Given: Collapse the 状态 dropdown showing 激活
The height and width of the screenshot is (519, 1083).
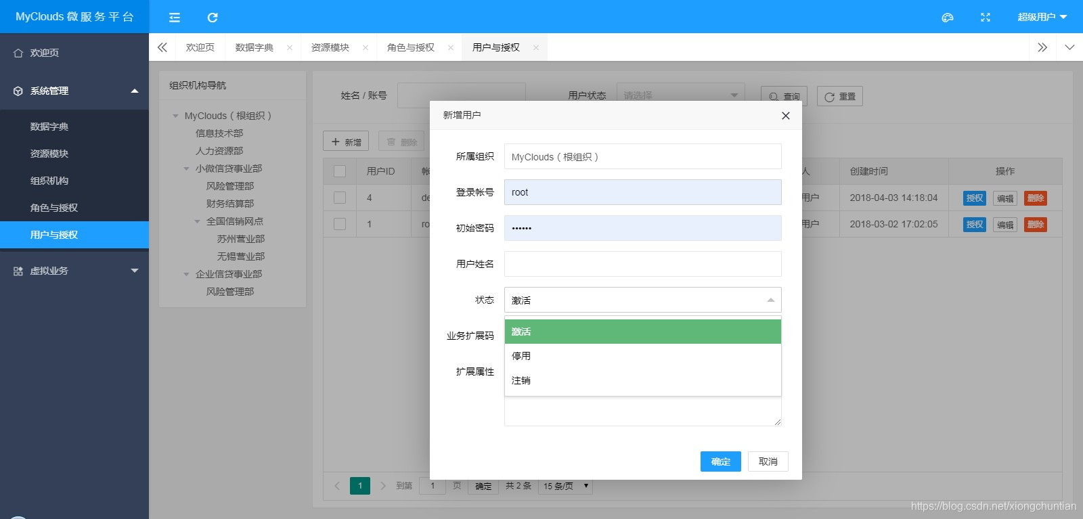Looking at the screenshot, I should (x=643, y=300).
